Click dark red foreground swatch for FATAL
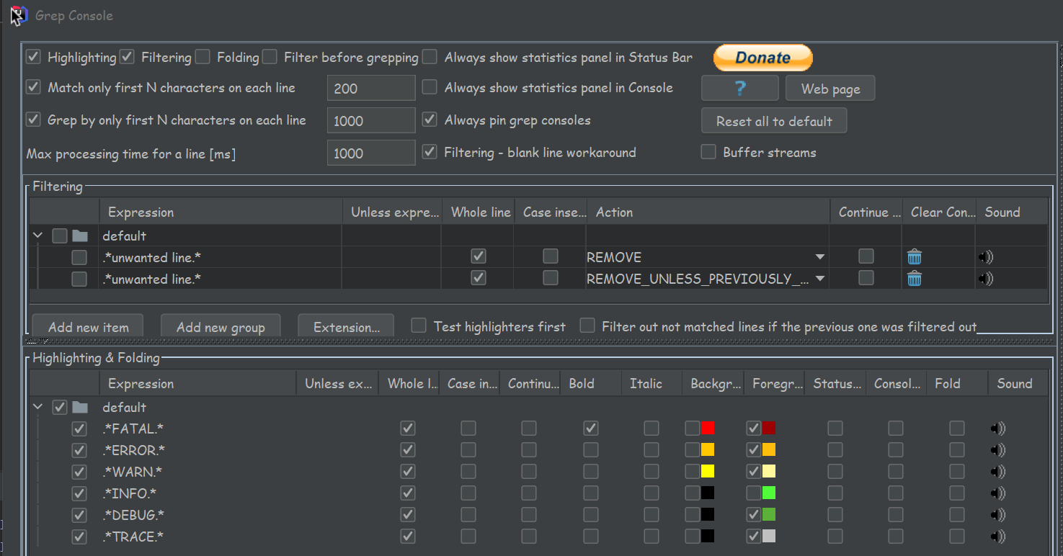Screen dimensions: 1063x556 [x=769, y=429]
